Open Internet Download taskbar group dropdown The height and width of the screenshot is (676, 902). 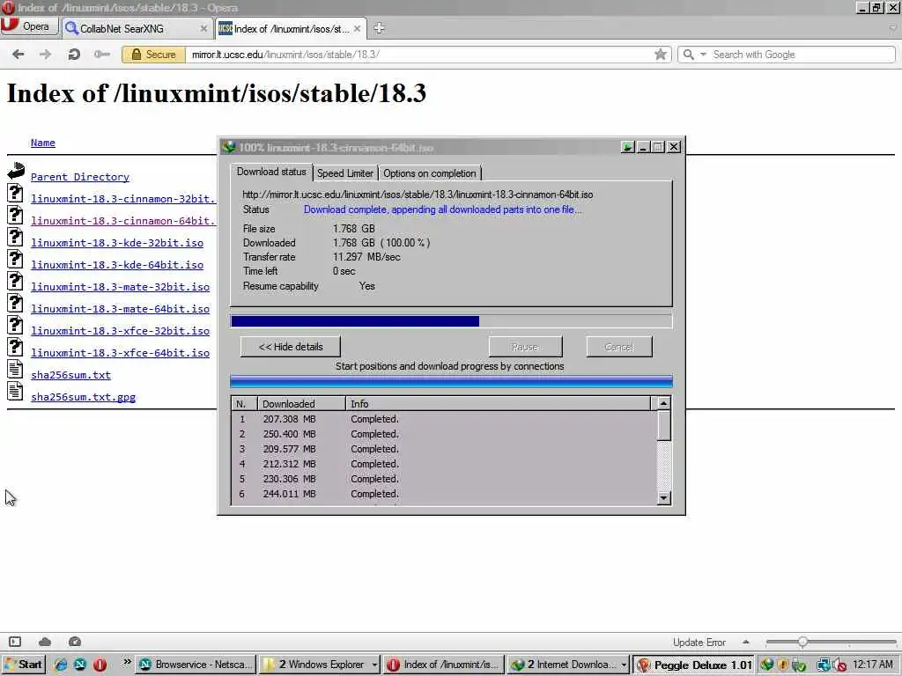(624, 665)
